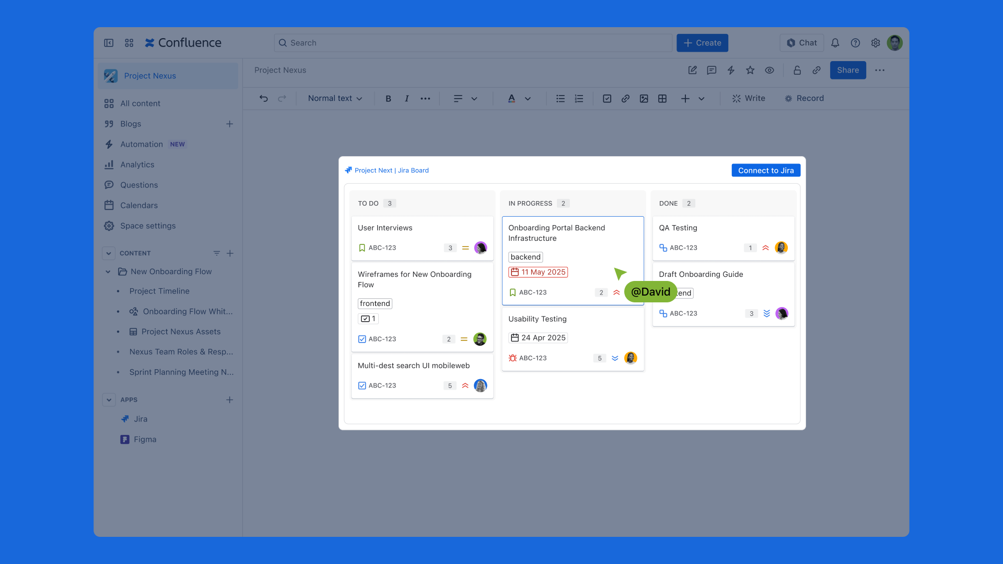Click the Create button
1003x564 pixels.
click(702, 43)
